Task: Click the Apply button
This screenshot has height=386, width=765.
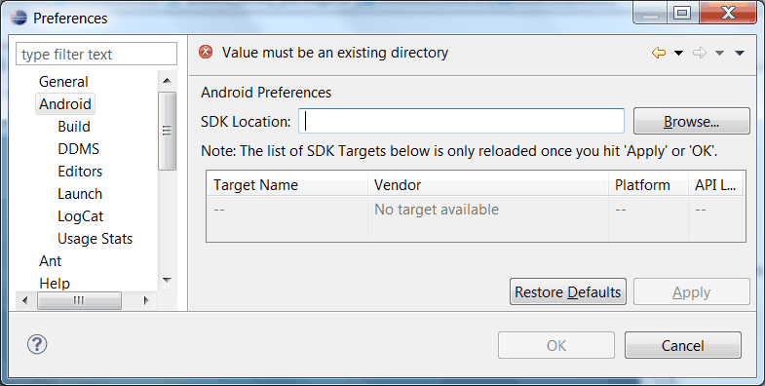Action: [691, 291]
